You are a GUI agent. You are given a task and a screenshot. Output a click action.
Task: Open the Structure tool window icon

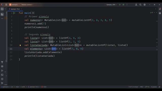coord(2,14)
